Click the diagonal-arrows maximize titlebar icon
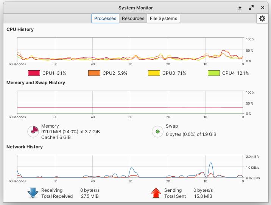This screenshot has width=271, height=205. pyautogui.click(x=251, y=8)
